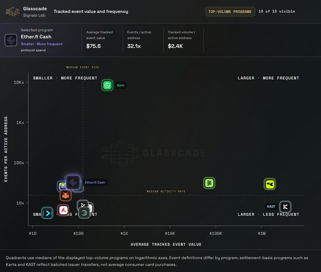Click the tuyo program marker
This screenshot has height=272, width=321.
click(x=209, y=183)
